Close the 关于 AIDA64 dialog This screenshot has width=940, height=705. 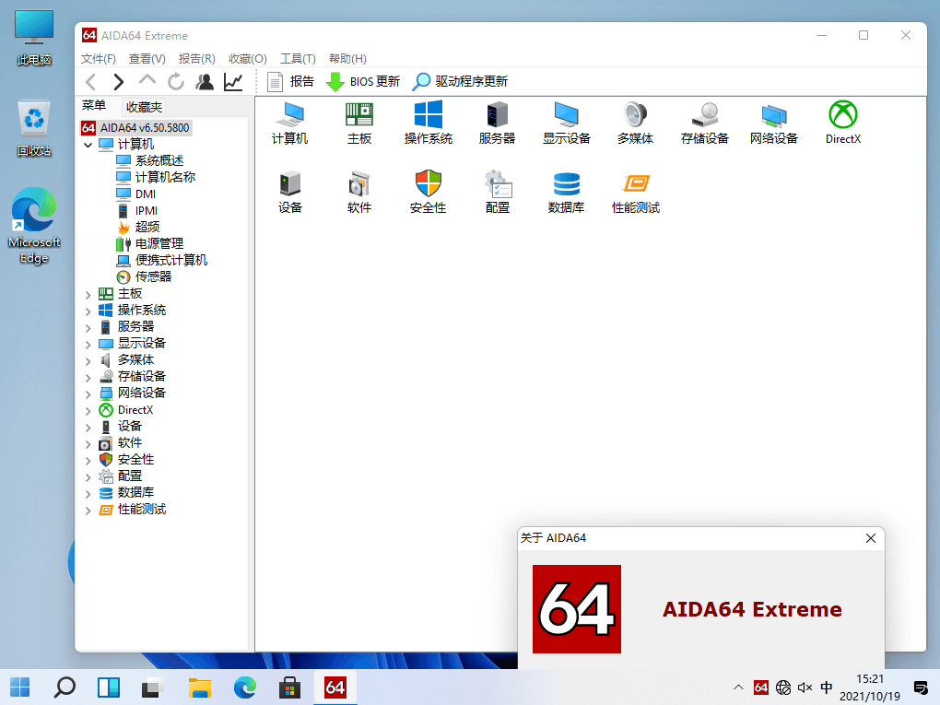coord(871,538)
